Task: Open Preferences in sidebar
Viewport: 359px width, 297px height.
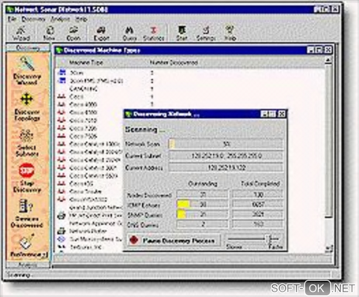Action: 27,246
